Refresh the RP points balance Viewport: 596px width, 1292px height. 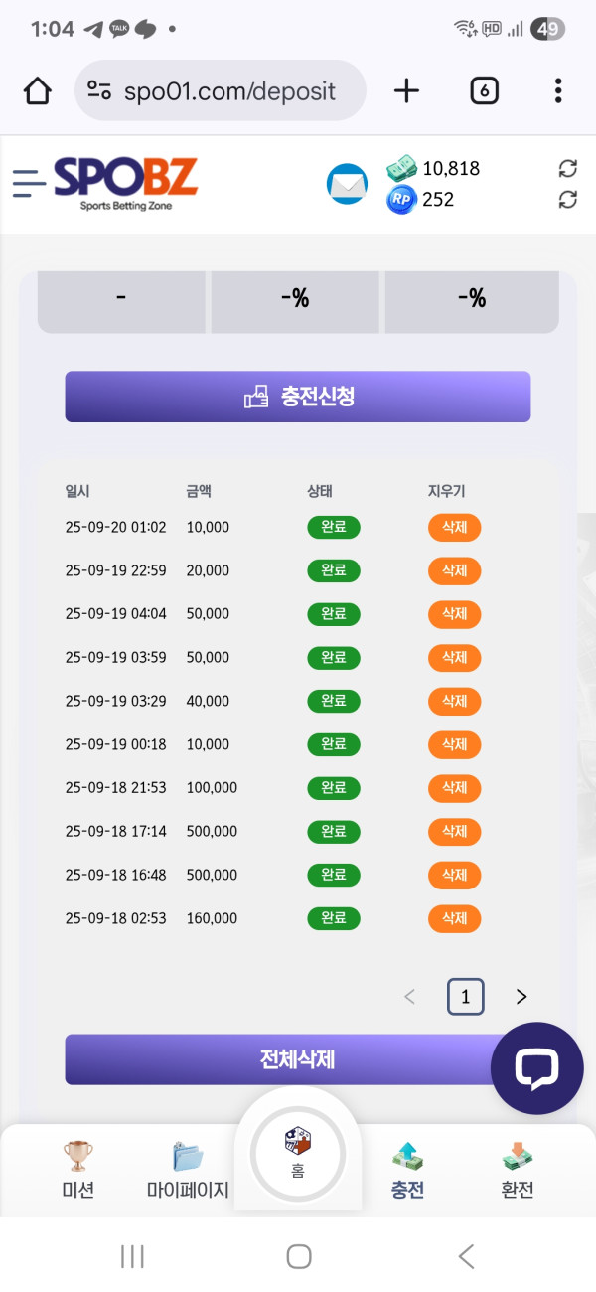pos(568,200)
